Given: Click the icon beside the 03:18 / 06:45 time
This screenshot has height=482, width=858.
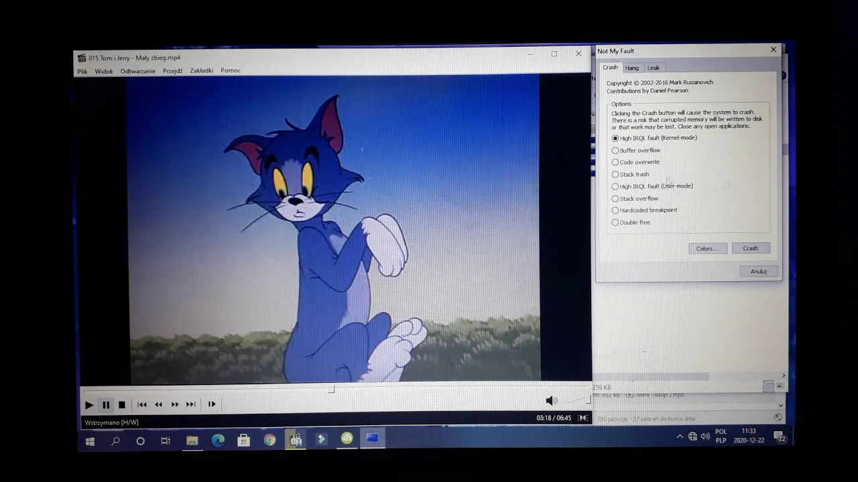Looking at the screenshot, I should (583, 418).
